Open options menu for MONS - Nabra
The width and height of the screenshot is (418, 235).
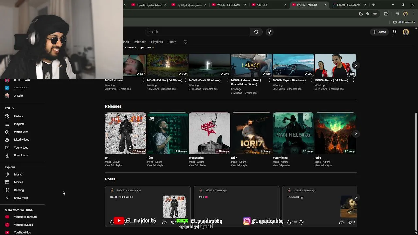coord(353,80)
